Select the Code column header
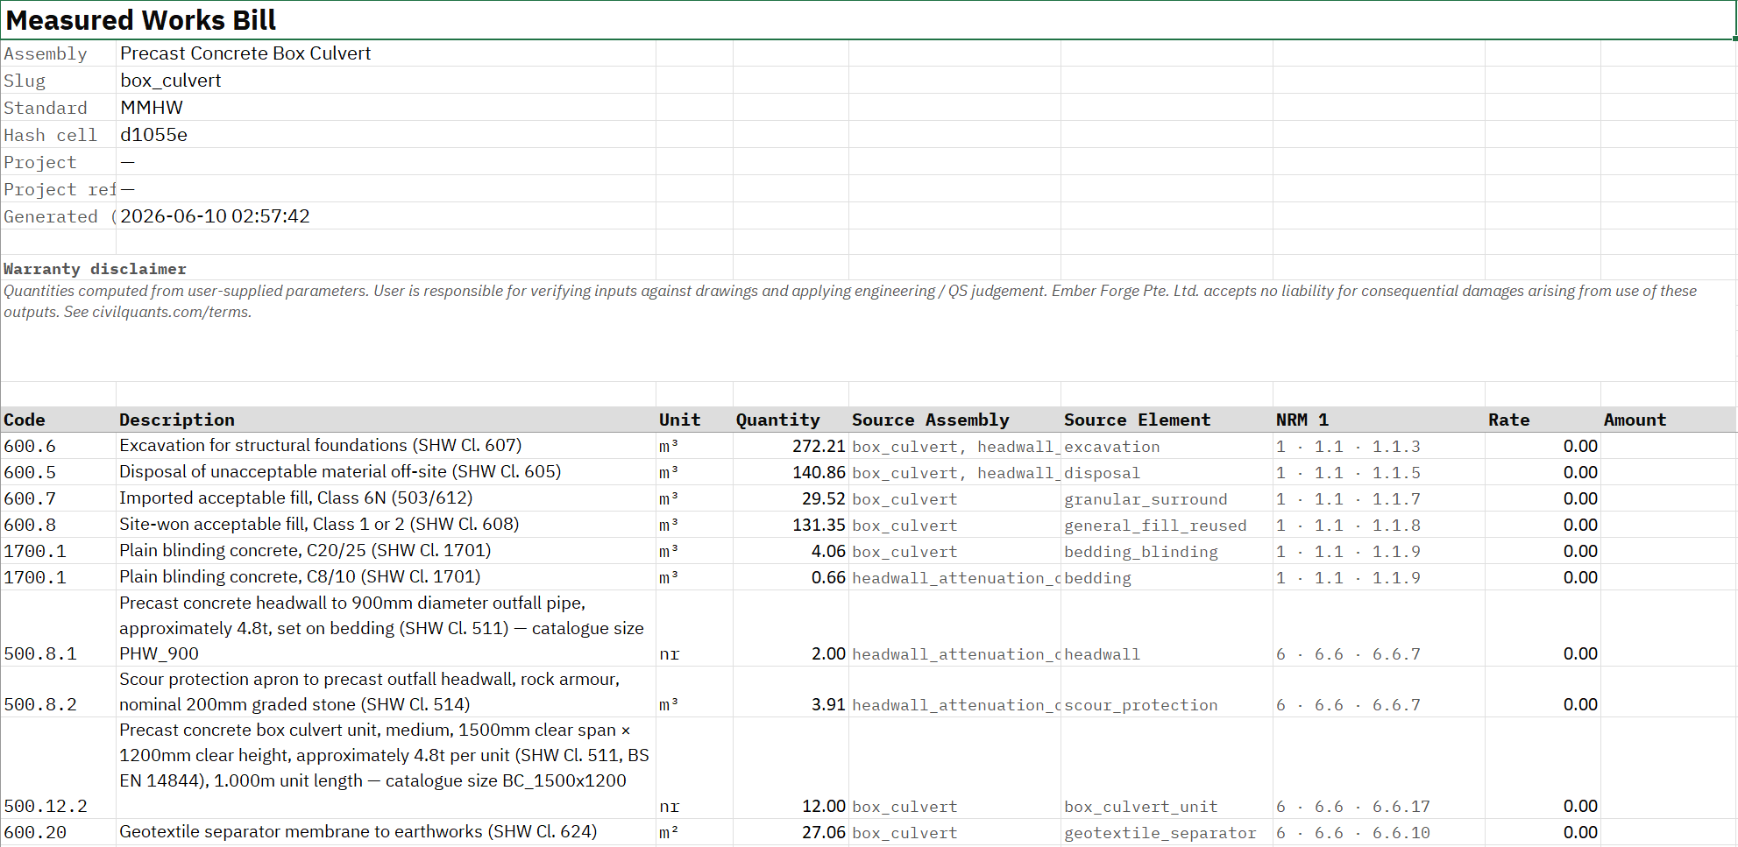 [x=58, y=420]
